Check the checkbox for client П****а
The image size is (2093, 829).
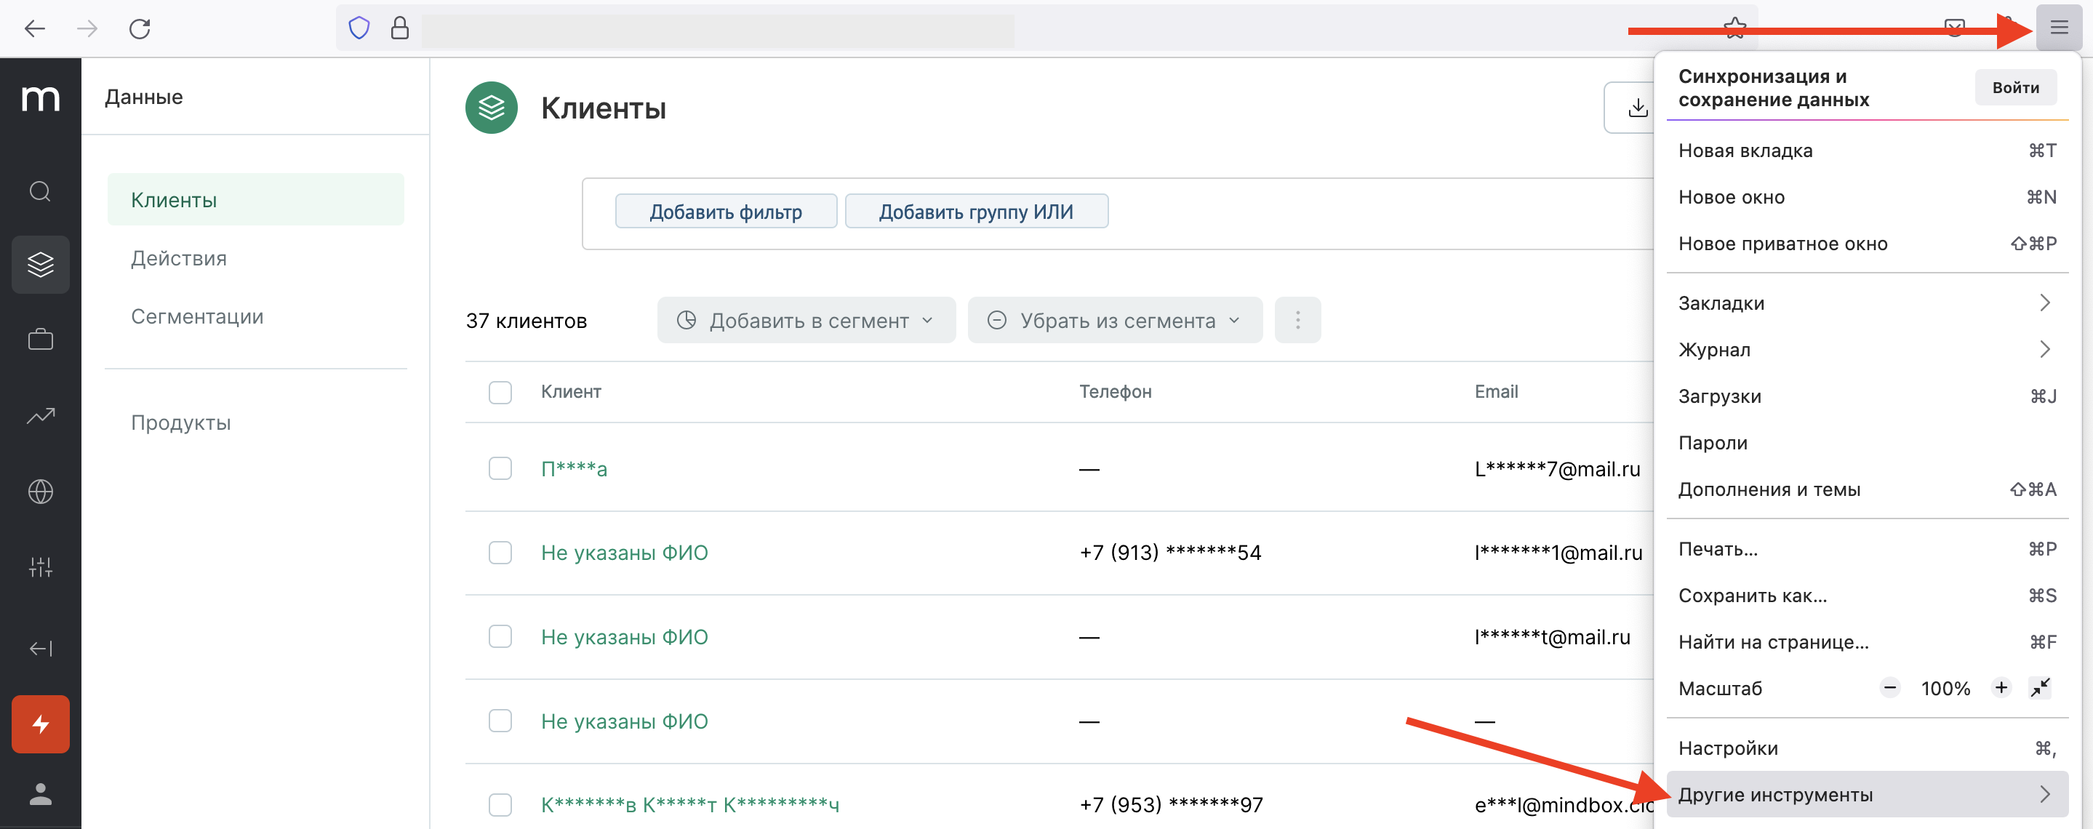coord(500,469)
